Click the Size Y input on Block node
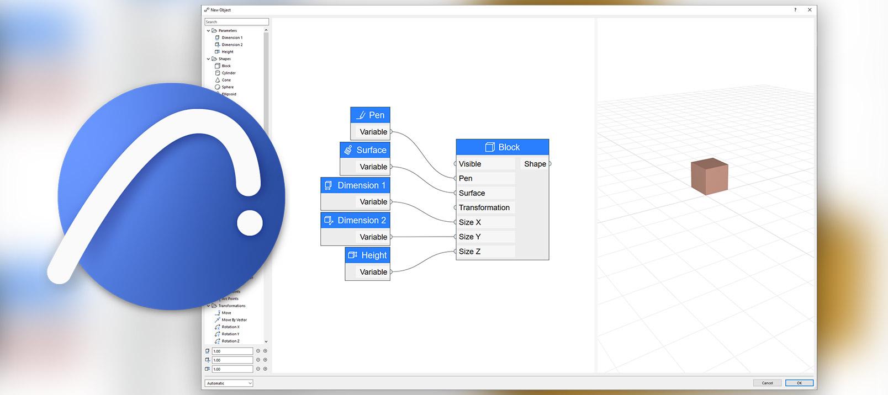 485,237
